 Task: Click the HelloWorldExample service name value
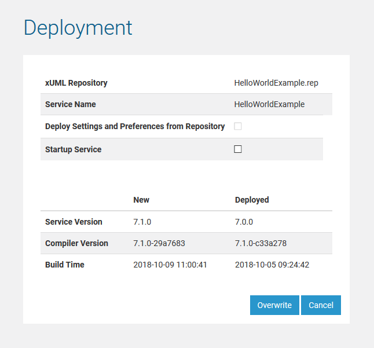[269, 105]
